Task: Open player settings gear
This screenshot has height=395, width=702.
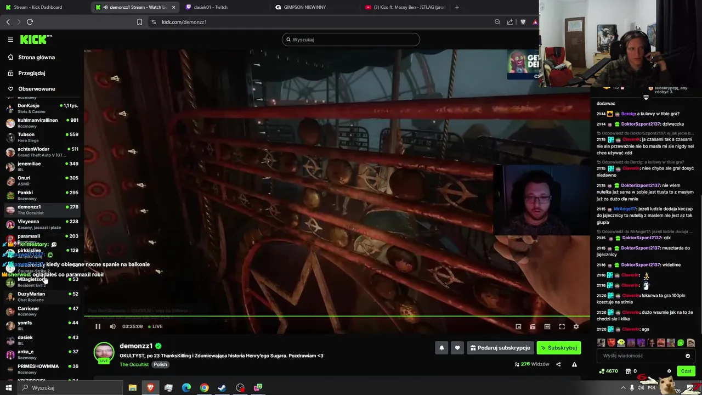Action: point(576,326)
